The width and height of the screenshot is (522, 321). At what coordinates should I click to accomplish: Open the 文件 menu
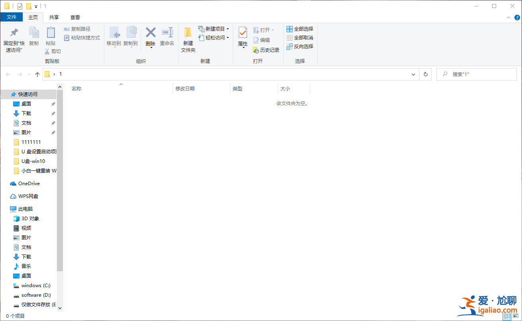12,18
